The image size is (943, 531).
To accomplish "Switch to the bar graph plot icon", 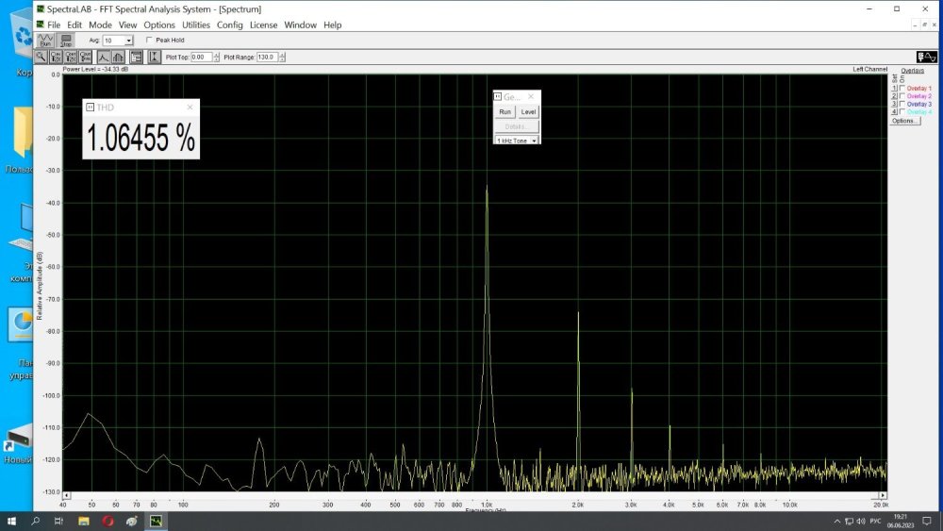I will pyautogui.click(x=118, y=57).
